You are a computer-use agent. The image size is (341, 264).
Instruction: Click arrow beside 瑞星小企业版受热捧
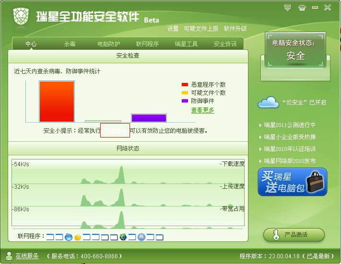pyautogui.click(x=260, y=137)
